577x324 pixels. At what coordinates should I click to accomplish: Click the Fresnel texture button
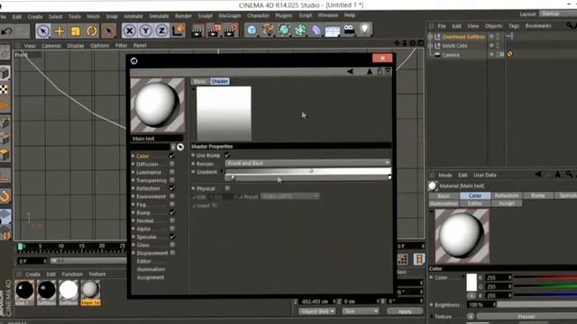[x=527, y=316]
